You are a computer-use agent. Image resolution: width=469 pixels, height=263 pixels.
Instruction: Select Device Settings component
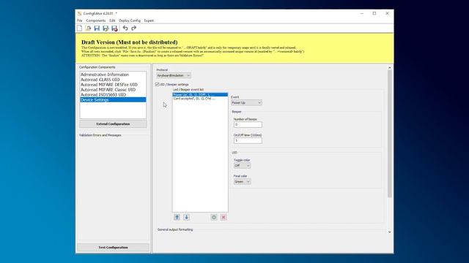coord(113,99)
